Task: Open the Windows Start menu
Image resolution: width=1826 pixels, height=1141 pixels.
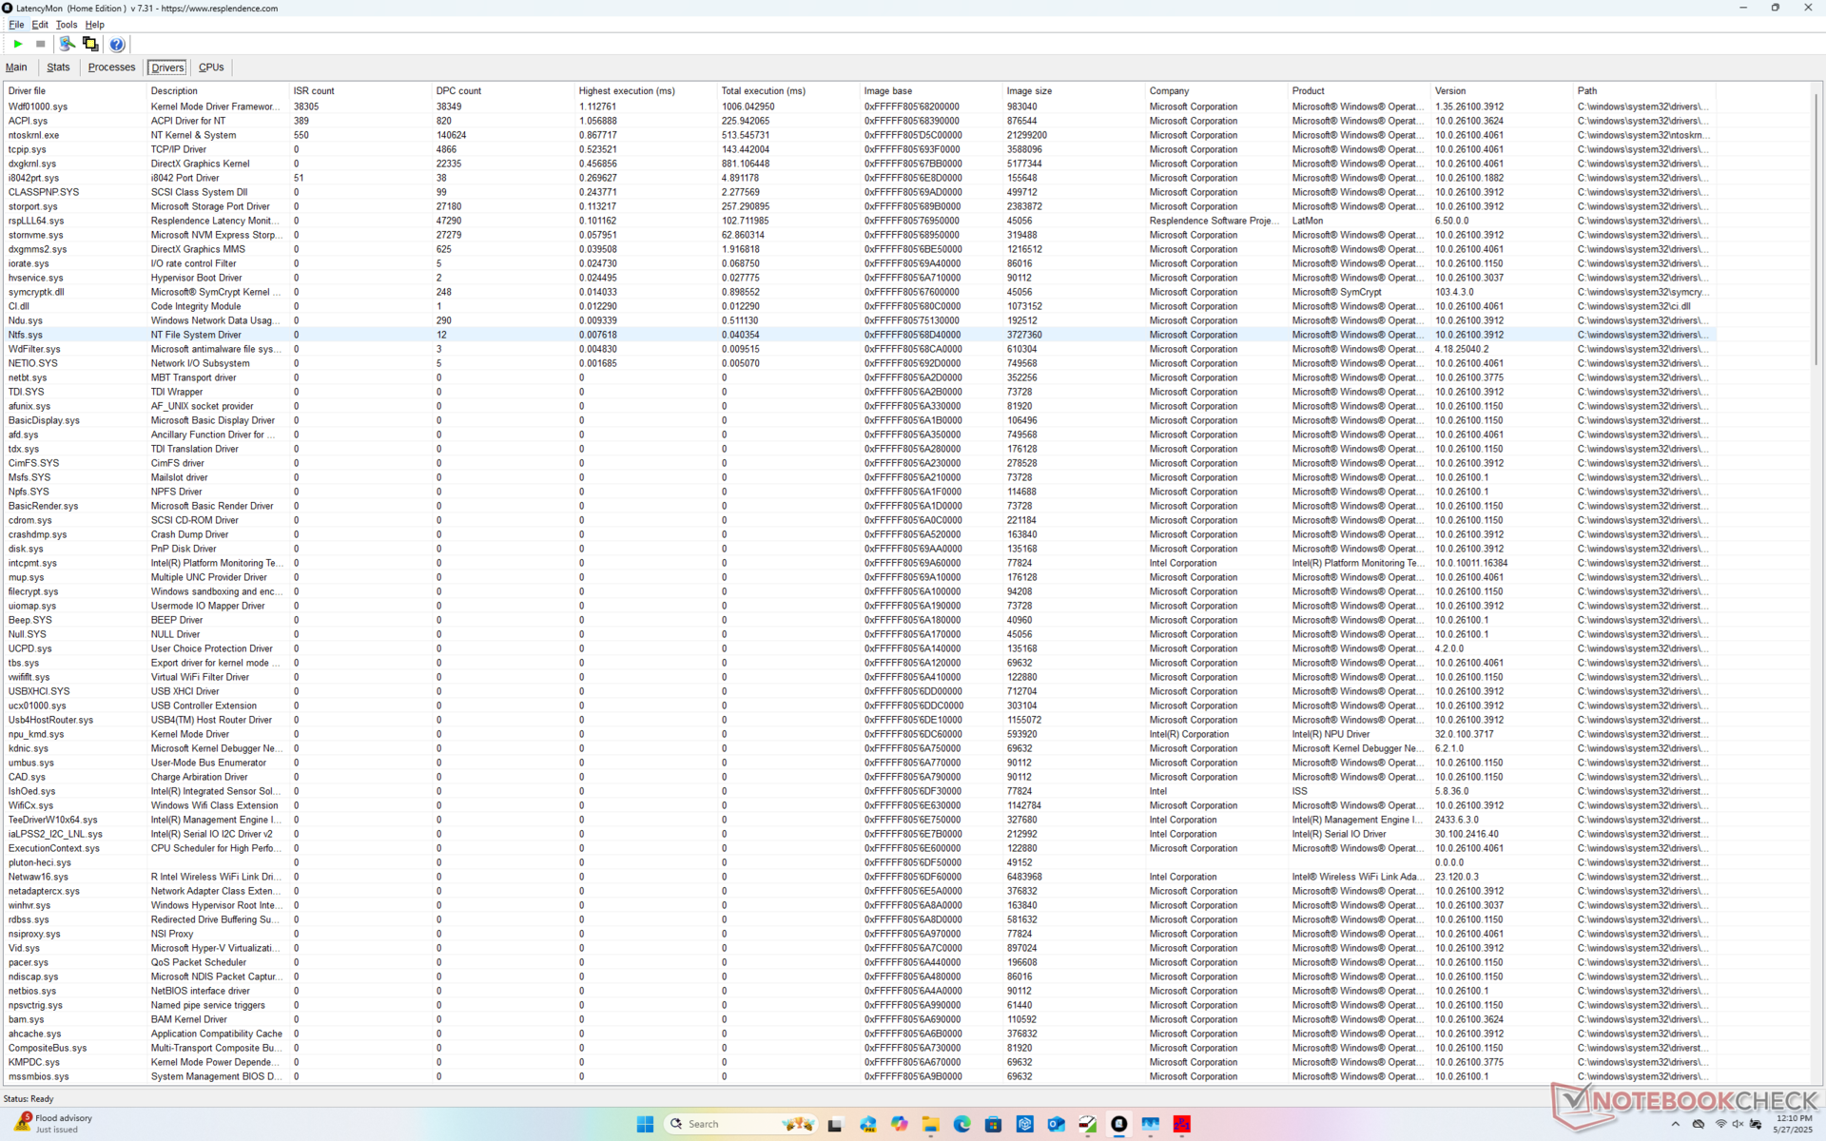Action: 645,1124
